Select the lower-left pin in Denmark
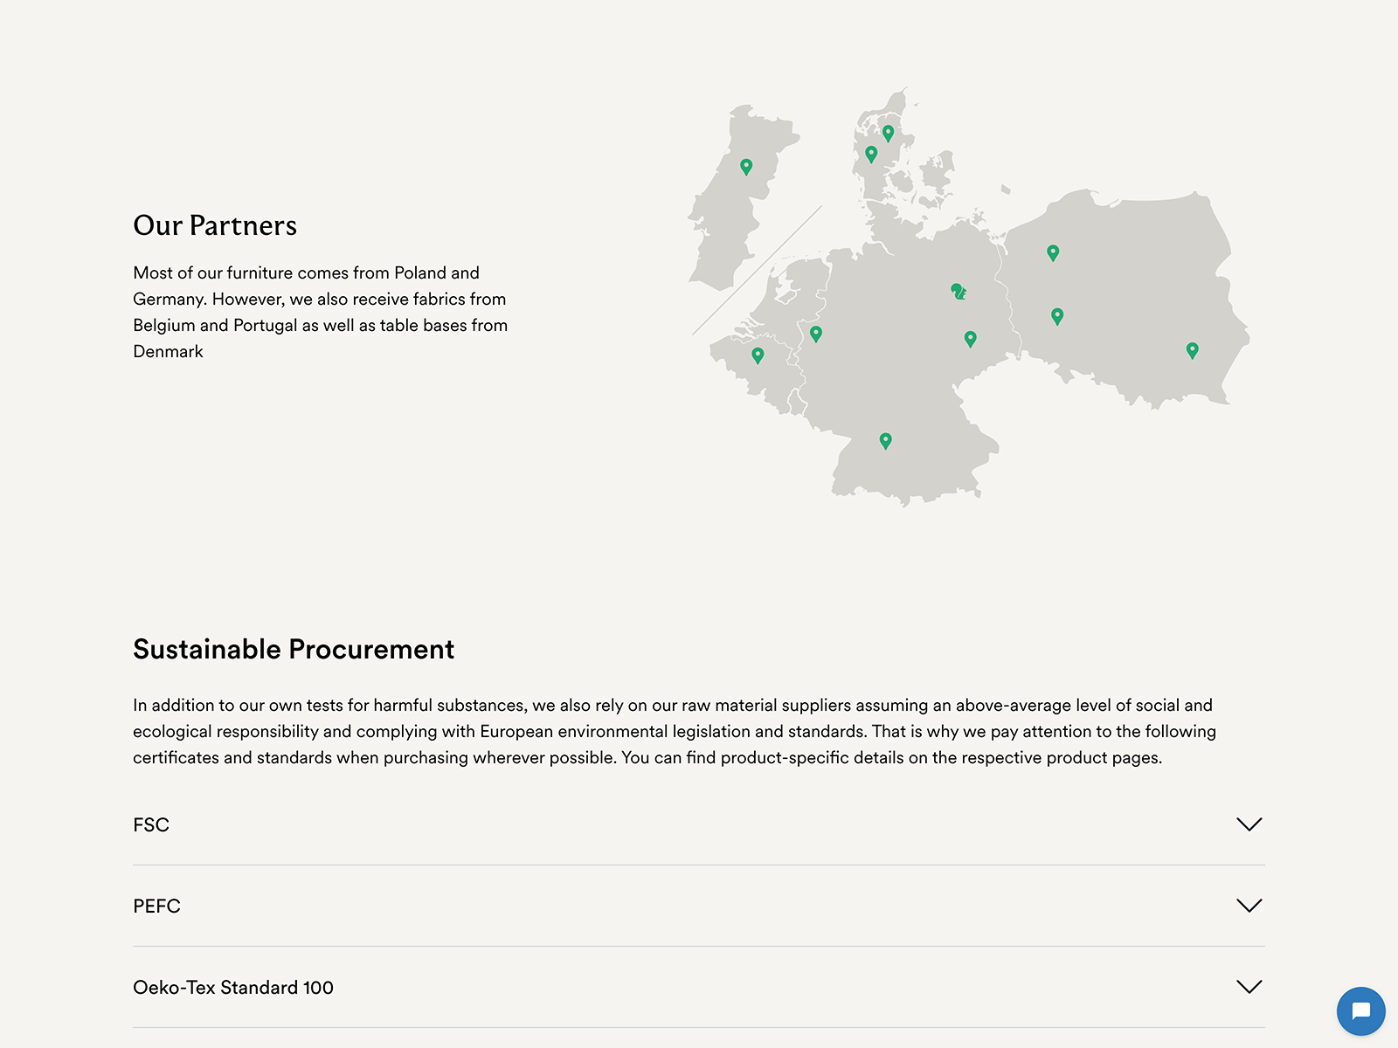This screenshot has width=1398, height=1048. tap(871, 154)
